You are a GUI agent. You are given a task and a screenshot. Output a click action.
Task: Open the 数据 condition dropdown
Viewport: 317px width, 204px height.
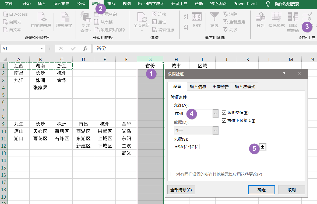(215, 131)
